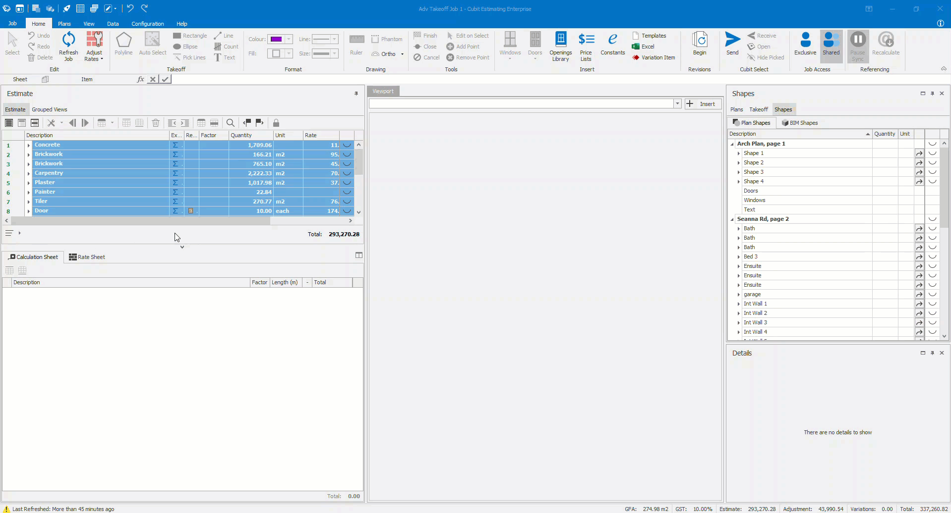Click the Text takeoff tool

point(225,57)
